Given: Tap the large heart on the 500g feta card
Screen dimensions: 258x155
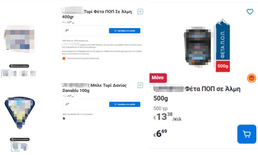Looking at the screenshot, I should [250, 12].
